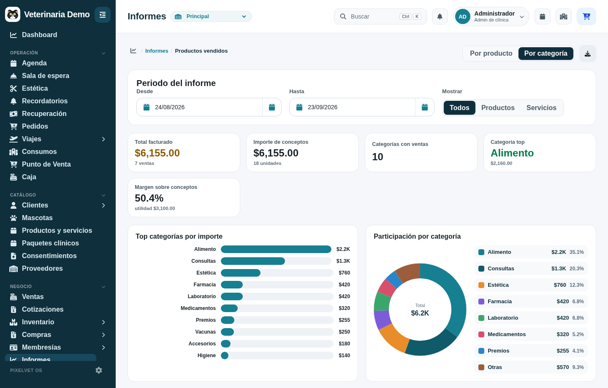This screenshot has height=388, width=608.
Task: Collapse the Operación sidebar section
Action: (103, 53)
